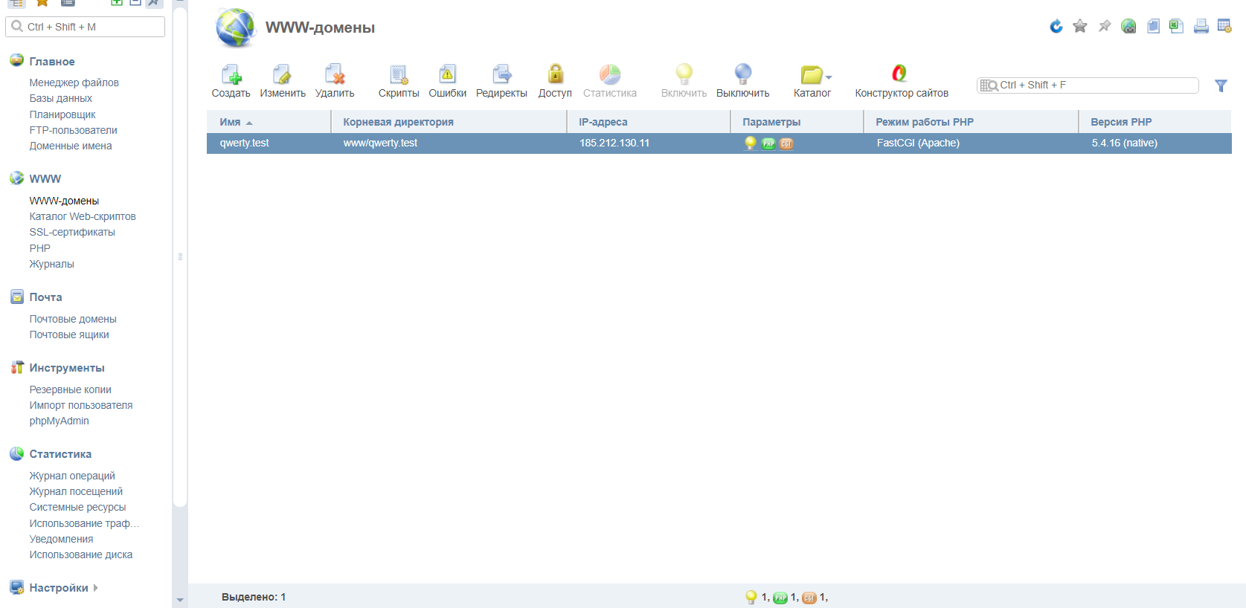Screen dimensions: 1246x608
Task: Launch Конструктор сайтов site builder
Action: click(901, 75)
